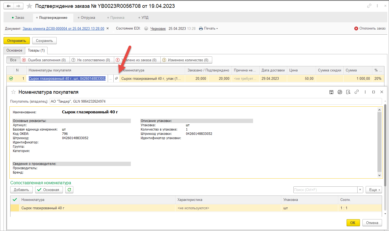Image resolution: width=389 pixels, height=231 pixels.
Task: Open the Заказ клиента ДС00-000004 link
Action: pyautogui.click(x=63, y=28)
